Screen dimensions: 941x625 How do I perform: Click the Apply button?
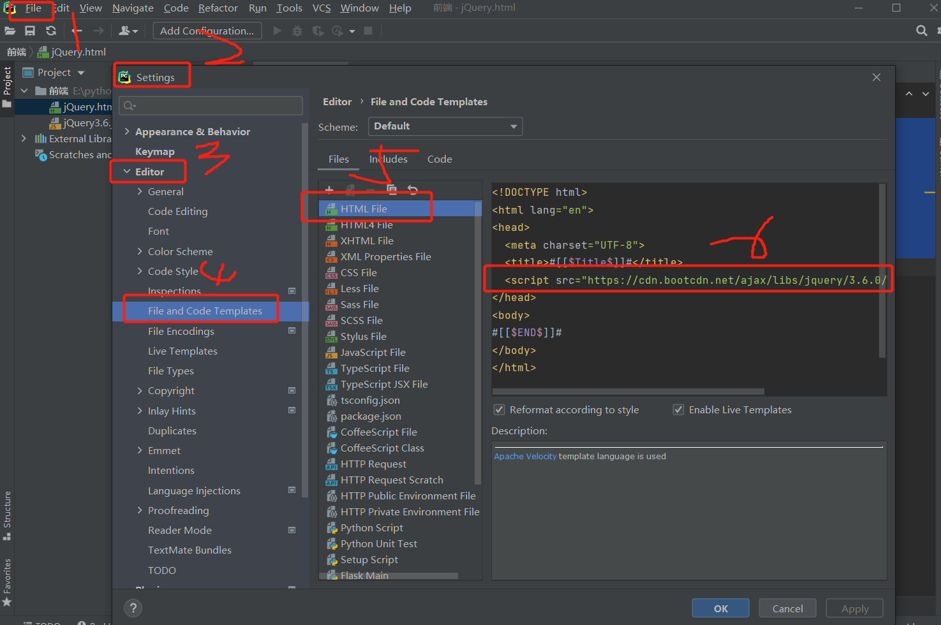click(855, 608)
